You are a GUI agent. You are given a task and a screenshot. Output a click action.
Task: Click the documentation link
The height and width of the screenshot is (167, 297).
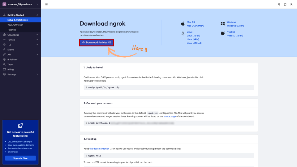[99, 149]
